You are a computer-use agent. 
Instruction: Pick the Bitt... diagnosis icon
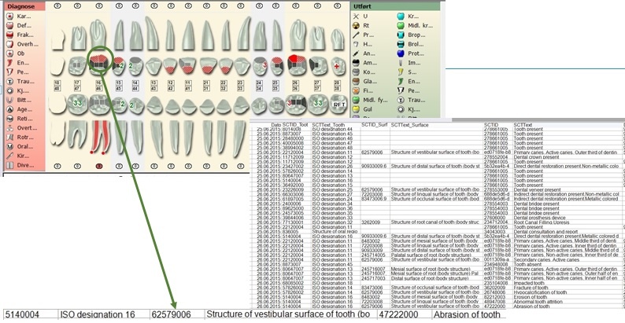click(x=10, y=101)
